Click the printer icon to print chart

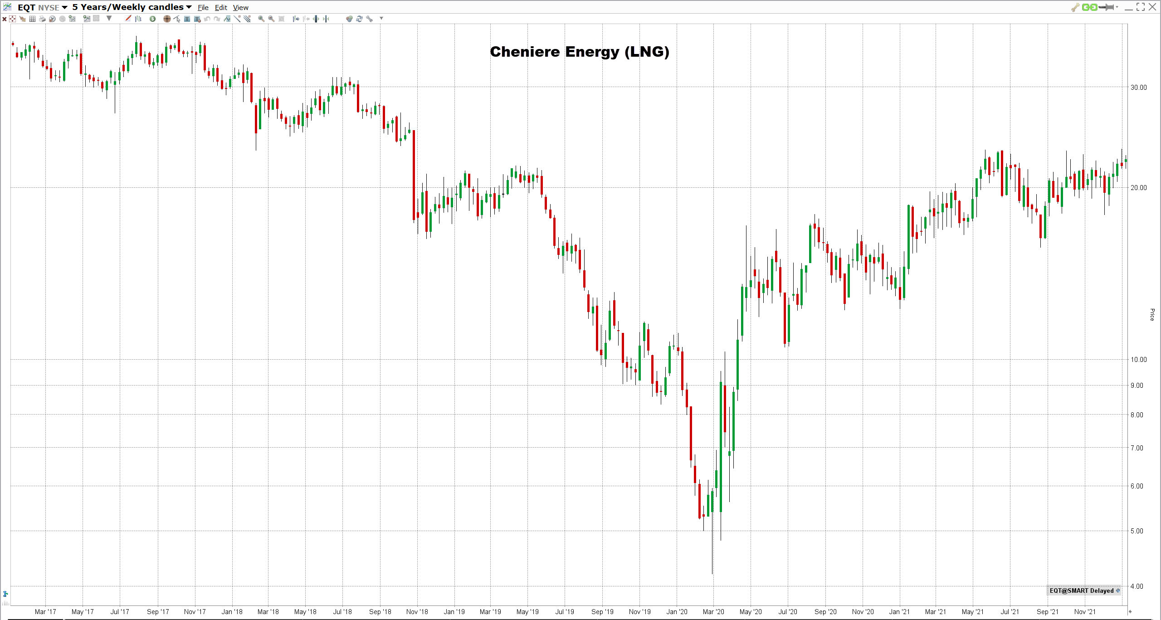[x=42, y=19]
